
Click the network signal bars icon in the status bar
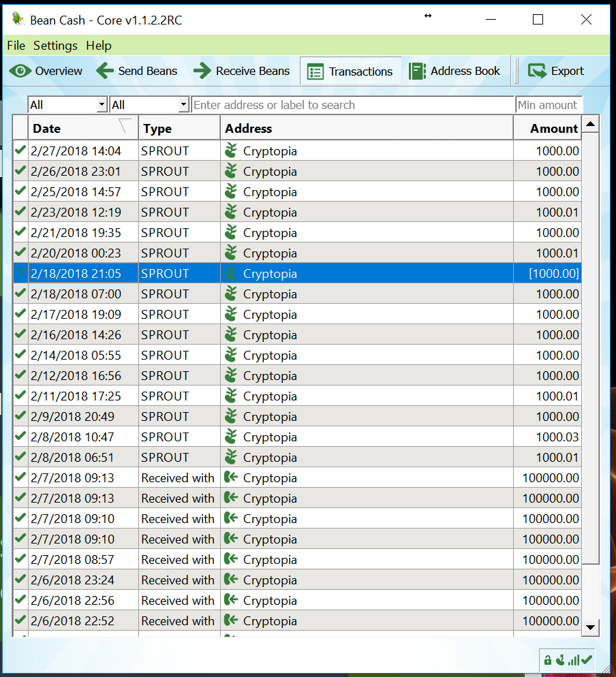[x=574, y=660]
